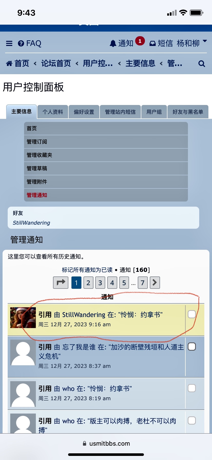Click 标记所有通知为已读 link
The height and width of the screenshot is (460, 212).
point(87,270)
